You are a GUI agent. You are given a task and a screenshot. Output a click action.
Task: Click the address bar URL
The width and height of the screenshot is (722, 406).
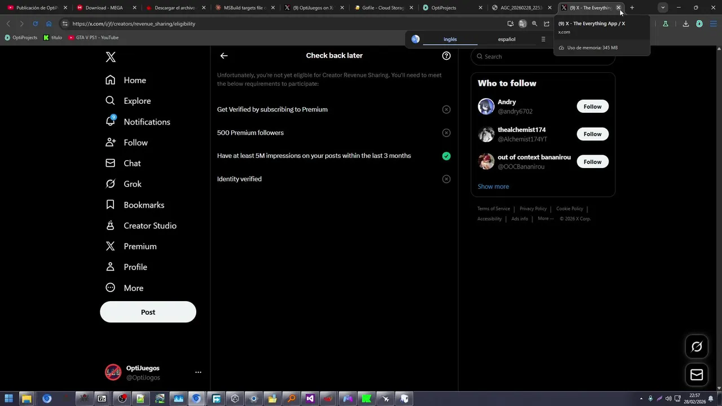(134, 24)
